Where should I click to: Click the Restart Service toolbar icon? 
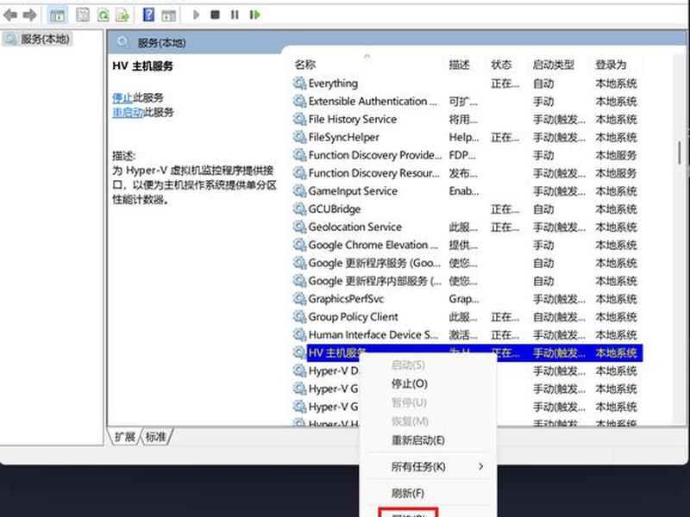click(x=254, y=15)
